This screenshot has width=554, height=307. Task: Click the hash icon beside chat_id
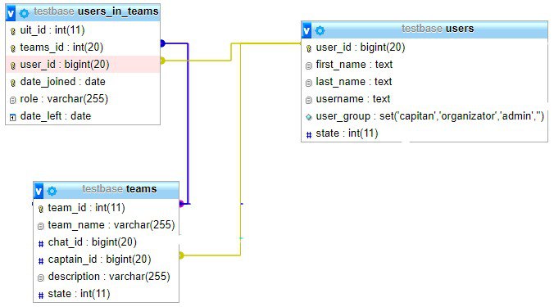(41, 243)
